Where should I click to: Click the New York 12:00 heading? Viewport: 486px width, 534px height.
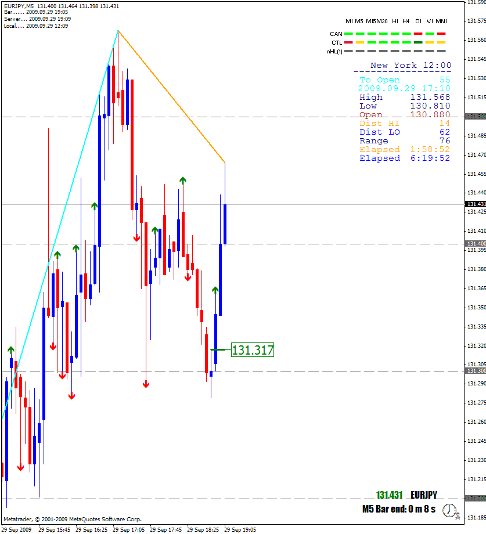(411, 66)
